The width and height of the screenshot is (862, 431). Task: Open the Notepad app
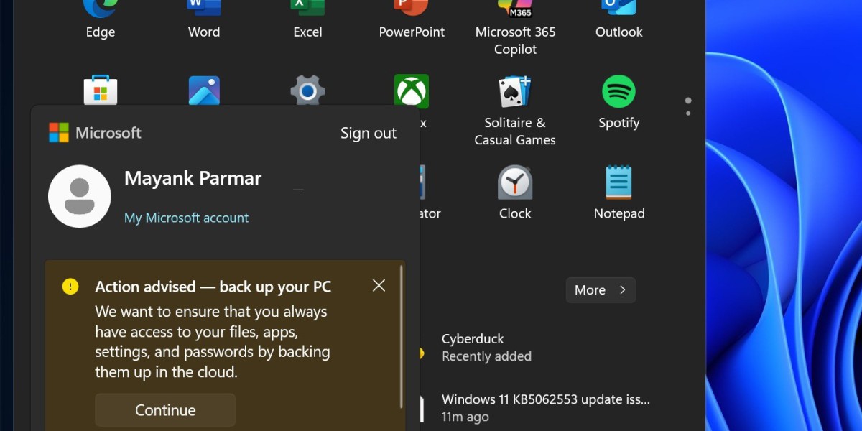coord(618,193)
